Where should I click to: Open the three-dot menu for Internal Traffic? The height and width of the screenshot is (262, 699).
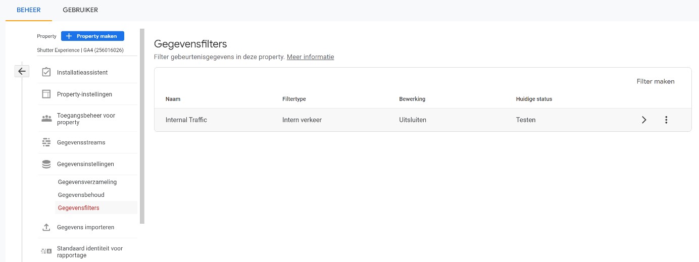[666, 120]
